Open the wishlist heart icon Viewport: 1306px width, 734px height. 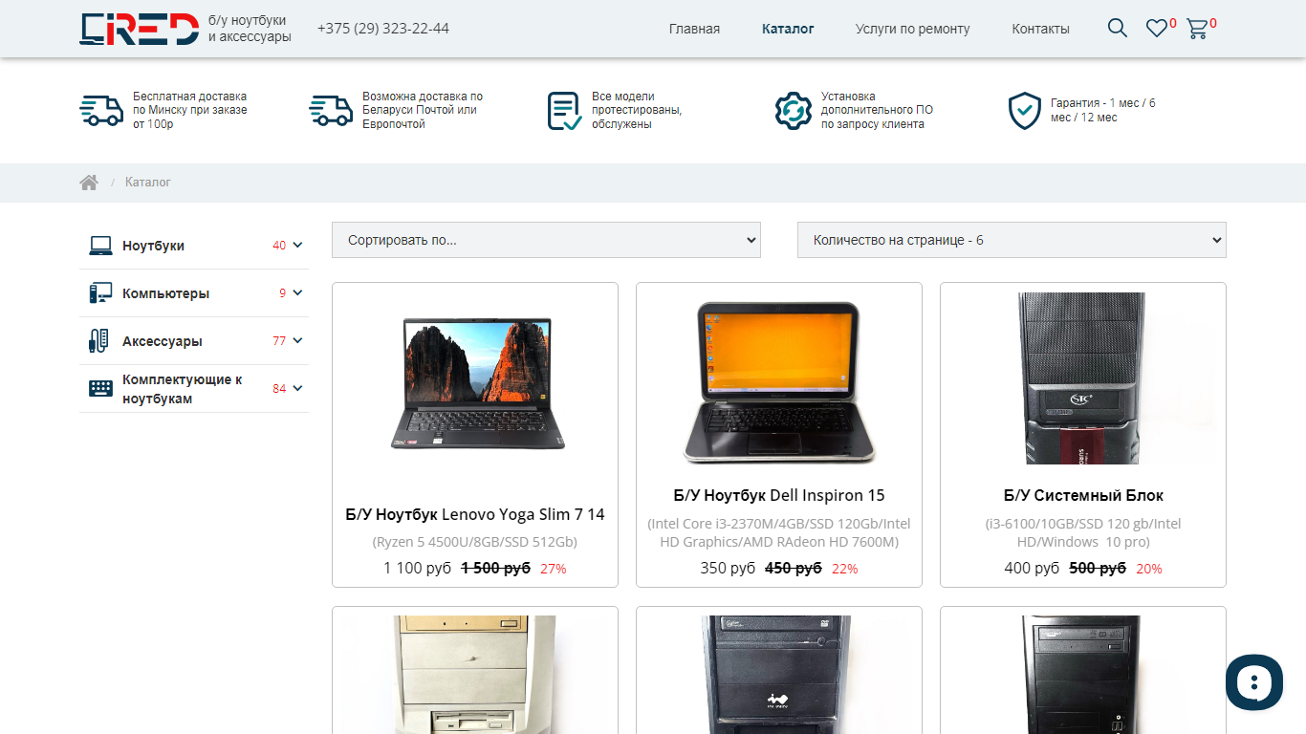click(x=1157, y=29)
